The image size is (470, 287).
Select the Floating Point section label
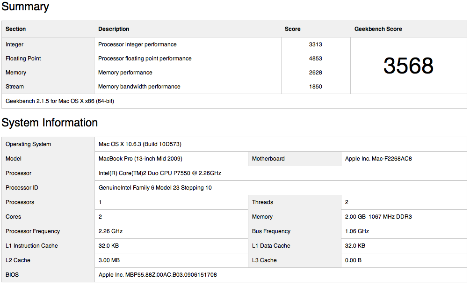(x=23, y=59)
